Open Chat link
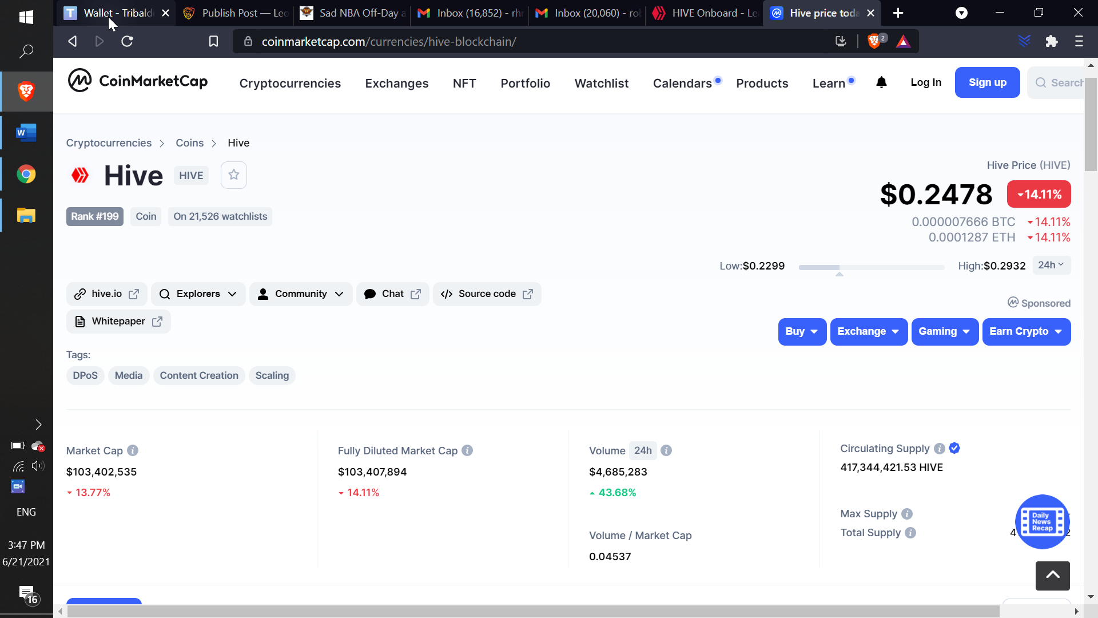1098x618 pixels. [392, 294]
